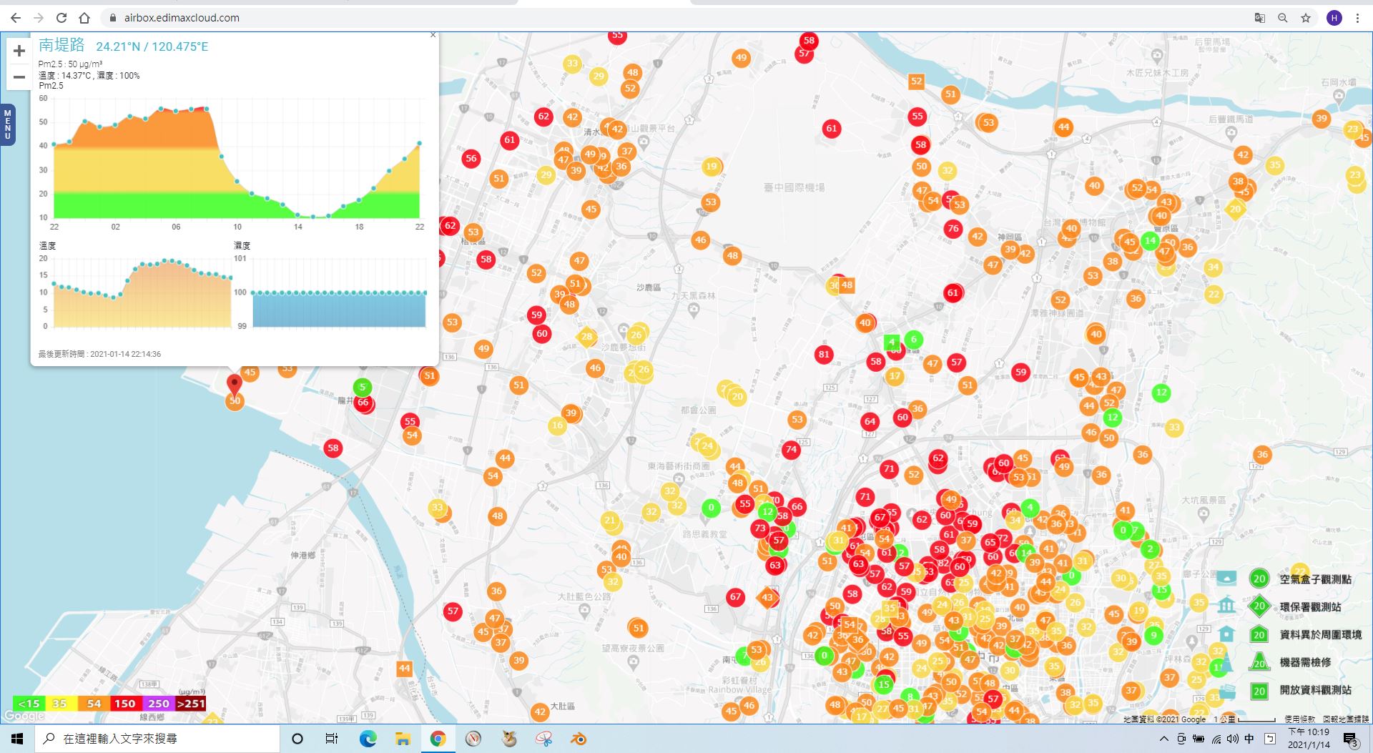1373x753 pixels.
Task: Select the orange square 48 marker
Action: coord(847,285)
